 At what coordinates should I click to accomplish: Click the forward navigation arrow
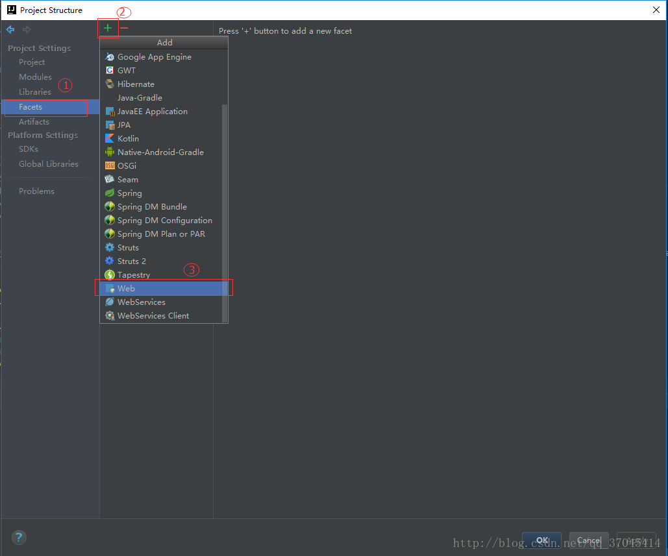pyautogui.click(x=27, y=29)
